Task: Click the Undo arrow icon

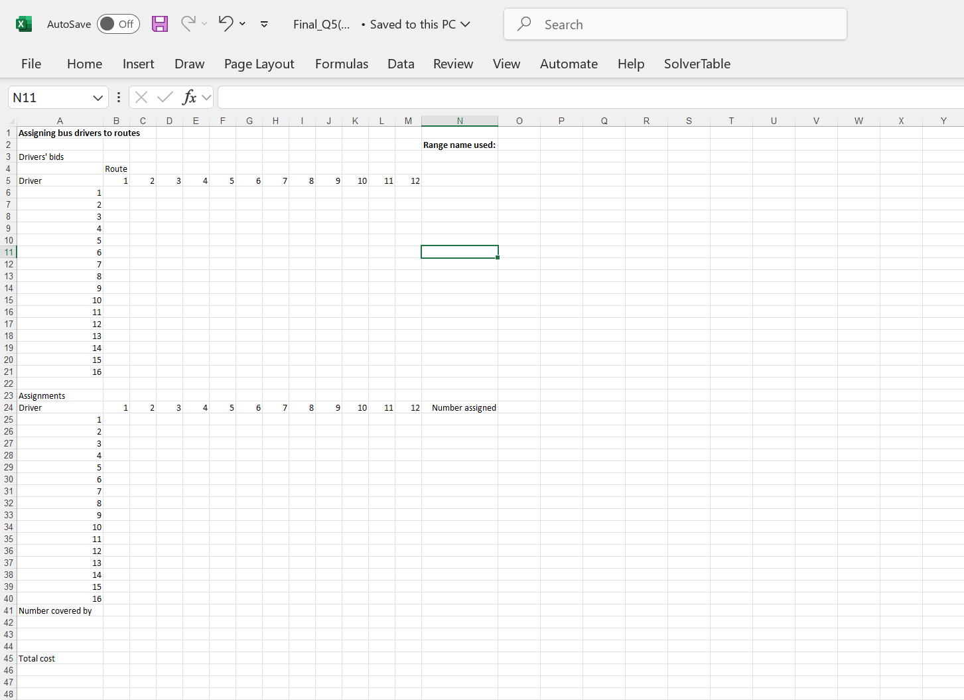Action: (x=226, y=24)
